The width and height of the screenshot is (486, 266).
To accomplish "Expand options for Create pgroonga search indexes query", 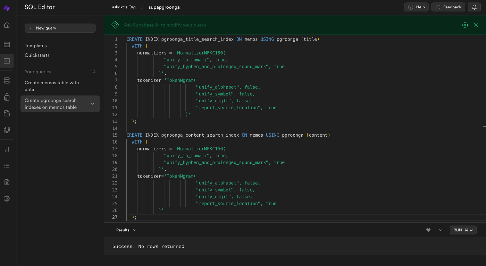I will point(92,104).
